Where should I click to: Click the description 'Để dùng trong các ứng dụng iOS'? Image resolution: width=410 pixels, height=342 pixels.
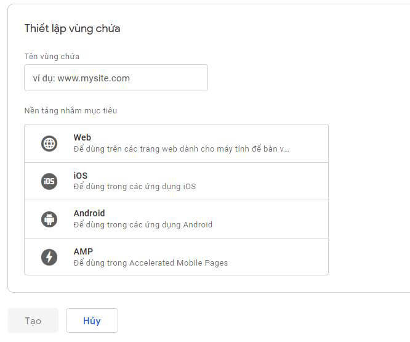pos(134,186)
